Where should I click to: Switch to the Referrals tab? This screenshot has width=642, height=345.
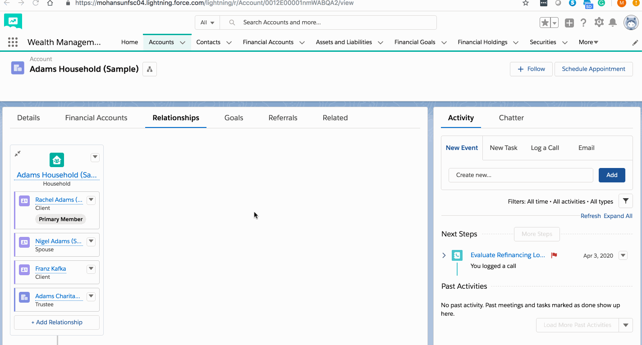[283, 118]
